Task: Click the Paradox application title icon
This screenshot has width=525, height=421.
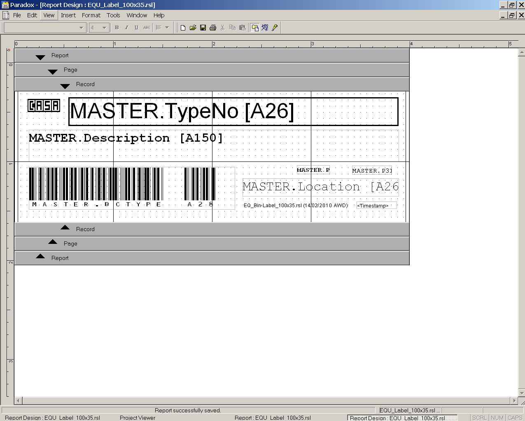Action: tap(5, 5)
